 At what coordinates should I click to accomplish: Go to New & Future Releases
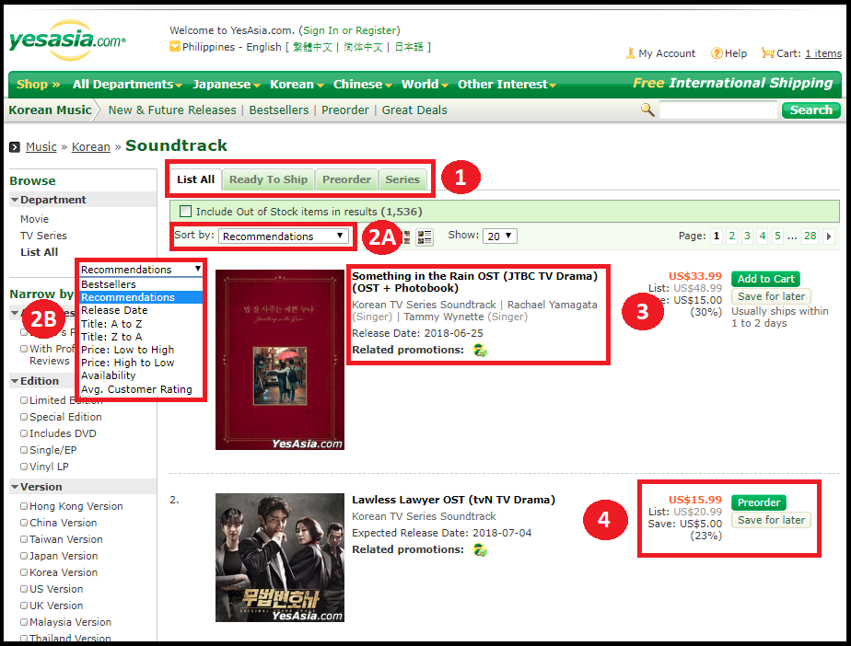click(172, 110)
